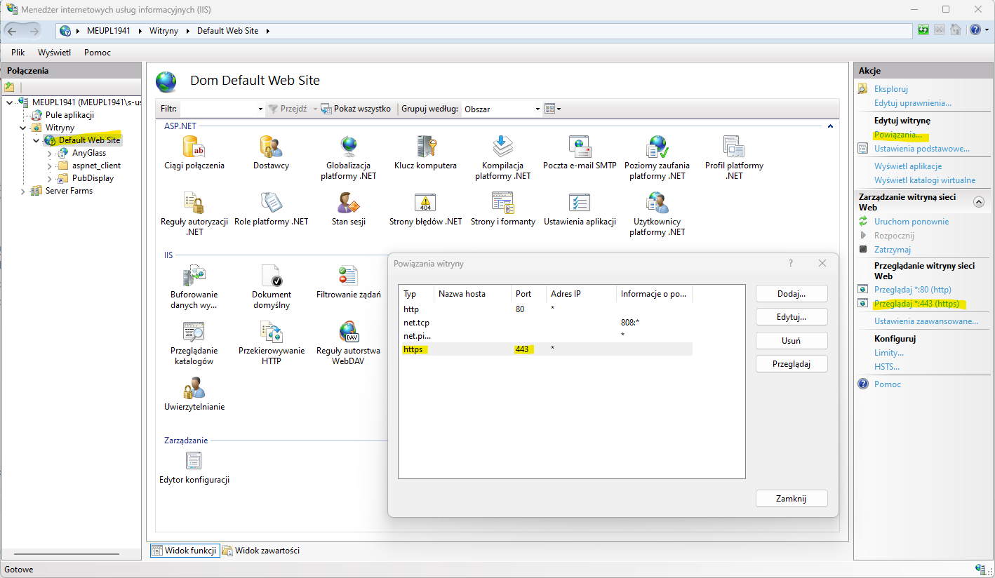Open Edytor konfiguracji icon

pyautogui.click(x=194, y=462)
